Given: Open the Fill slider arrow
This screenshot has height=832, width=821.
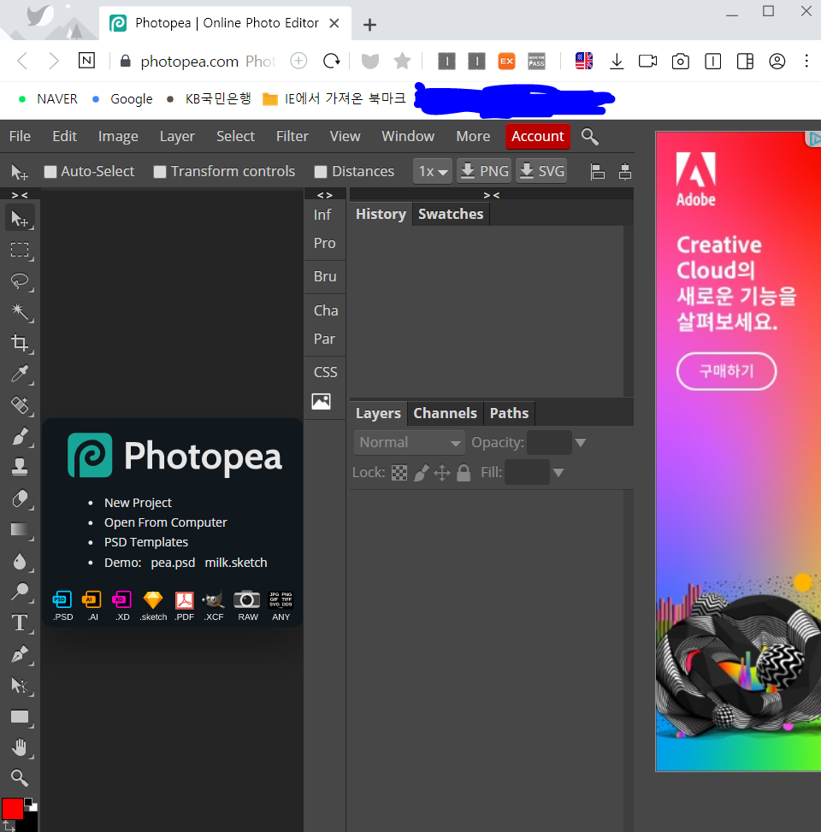Looking at the screenshot, I should click(558, 472).
